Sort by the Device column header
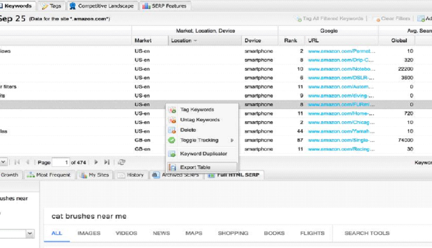 [253, 40]
